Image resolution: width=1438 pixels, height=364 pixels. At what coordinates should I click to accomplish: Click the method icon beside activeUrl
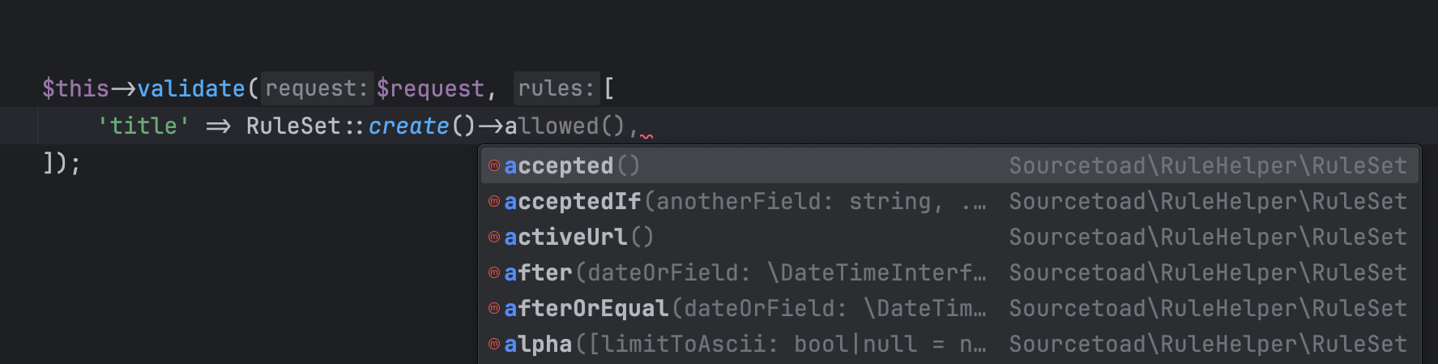[494, 238]
